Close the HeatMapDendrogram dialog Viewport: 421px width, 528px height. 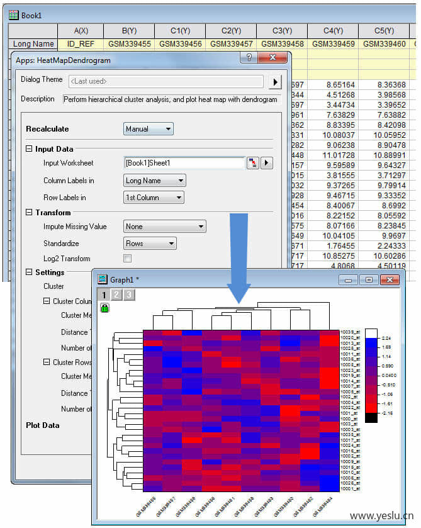[x=272, y=57]
